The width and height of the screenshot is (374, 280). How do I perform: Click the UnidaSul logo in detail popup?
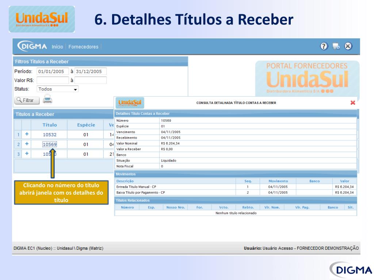point(130,103)
